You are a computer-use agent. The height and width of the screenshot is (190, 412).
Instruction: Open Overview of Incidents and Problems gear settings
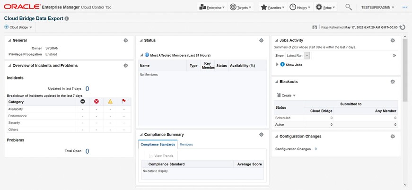point(126,66)
